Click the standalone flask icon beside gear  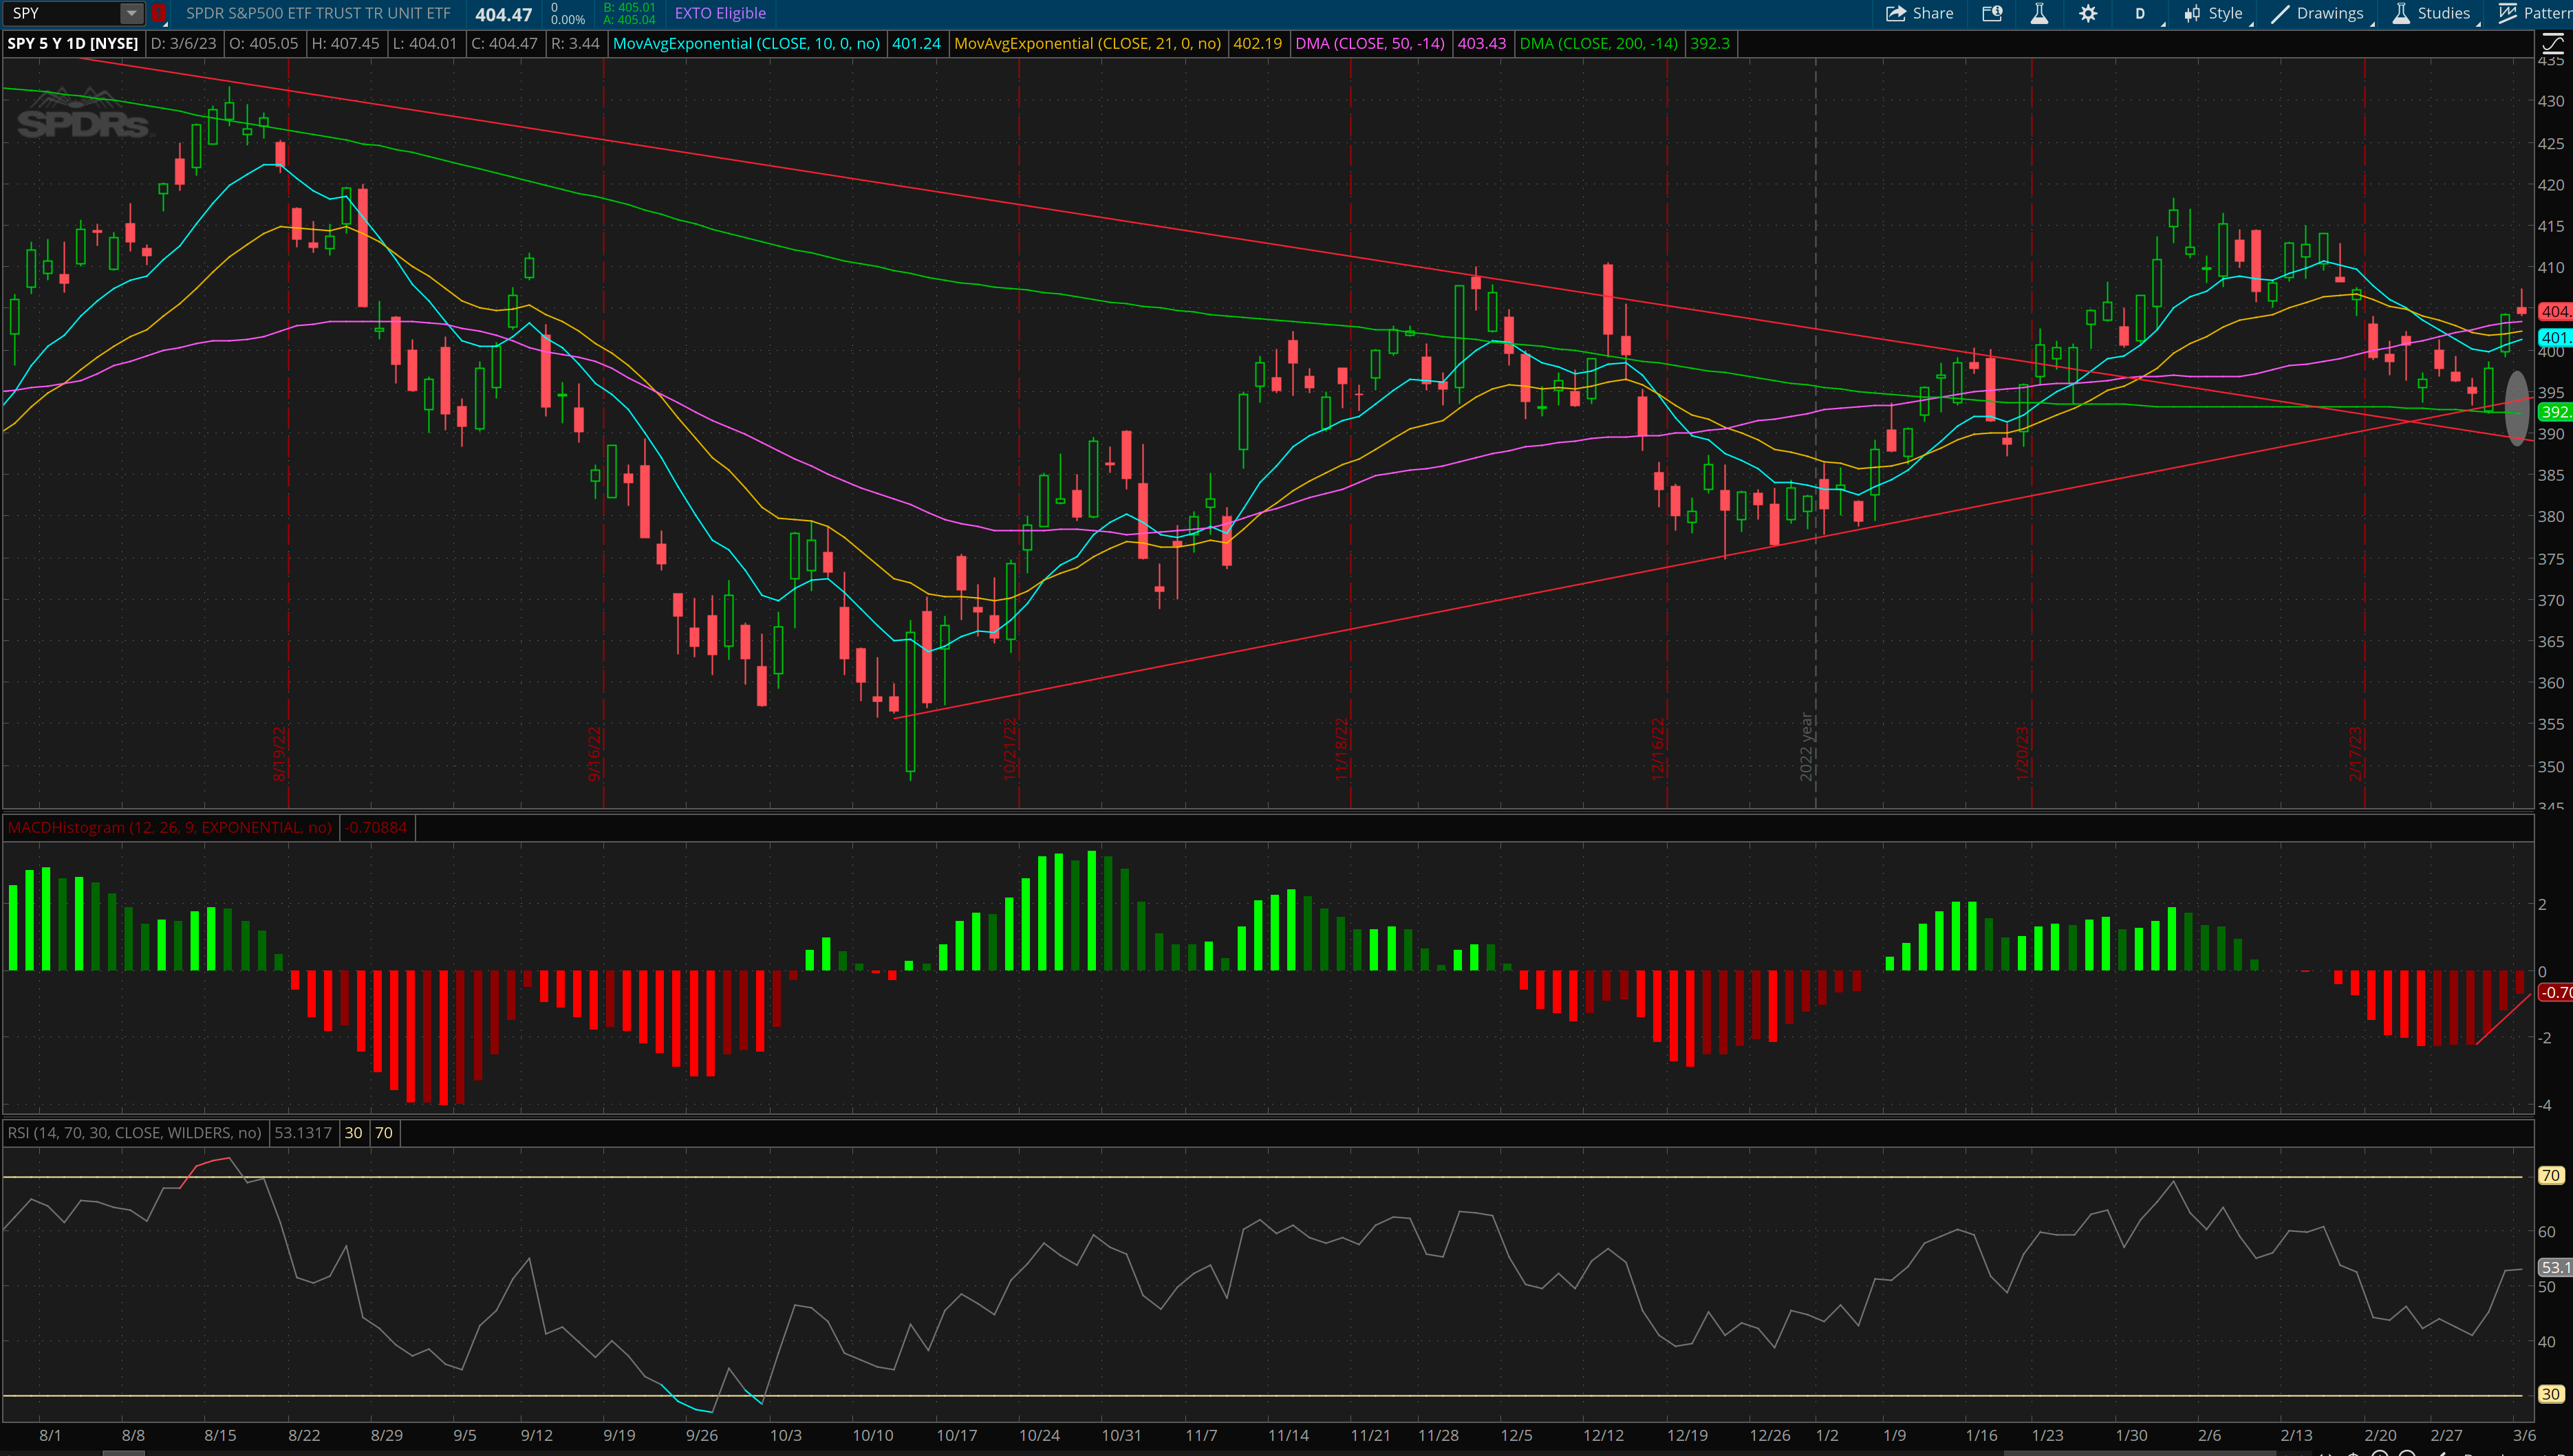(x=2039, y=13)
